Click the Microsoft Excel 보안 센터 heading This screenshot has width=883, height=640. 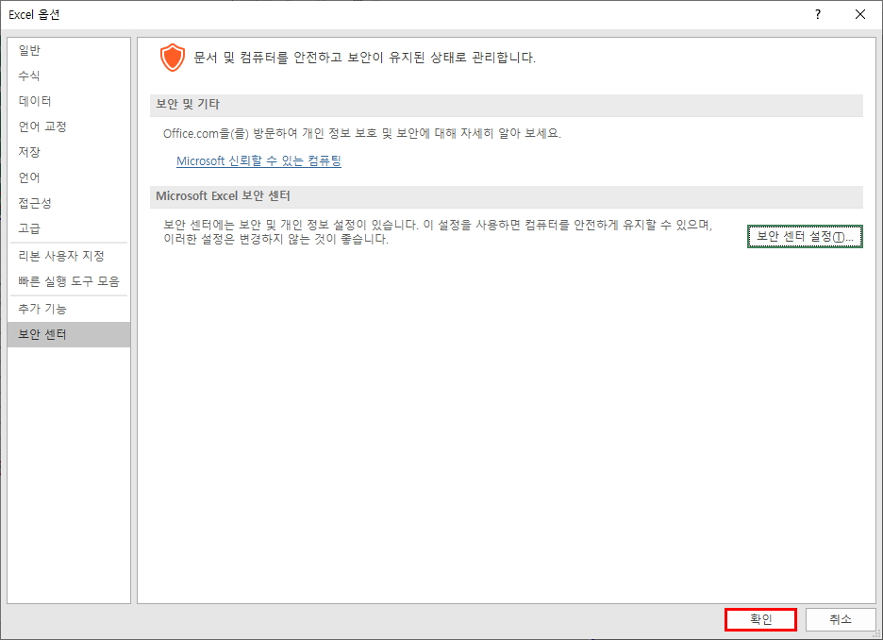click(223, 196)
